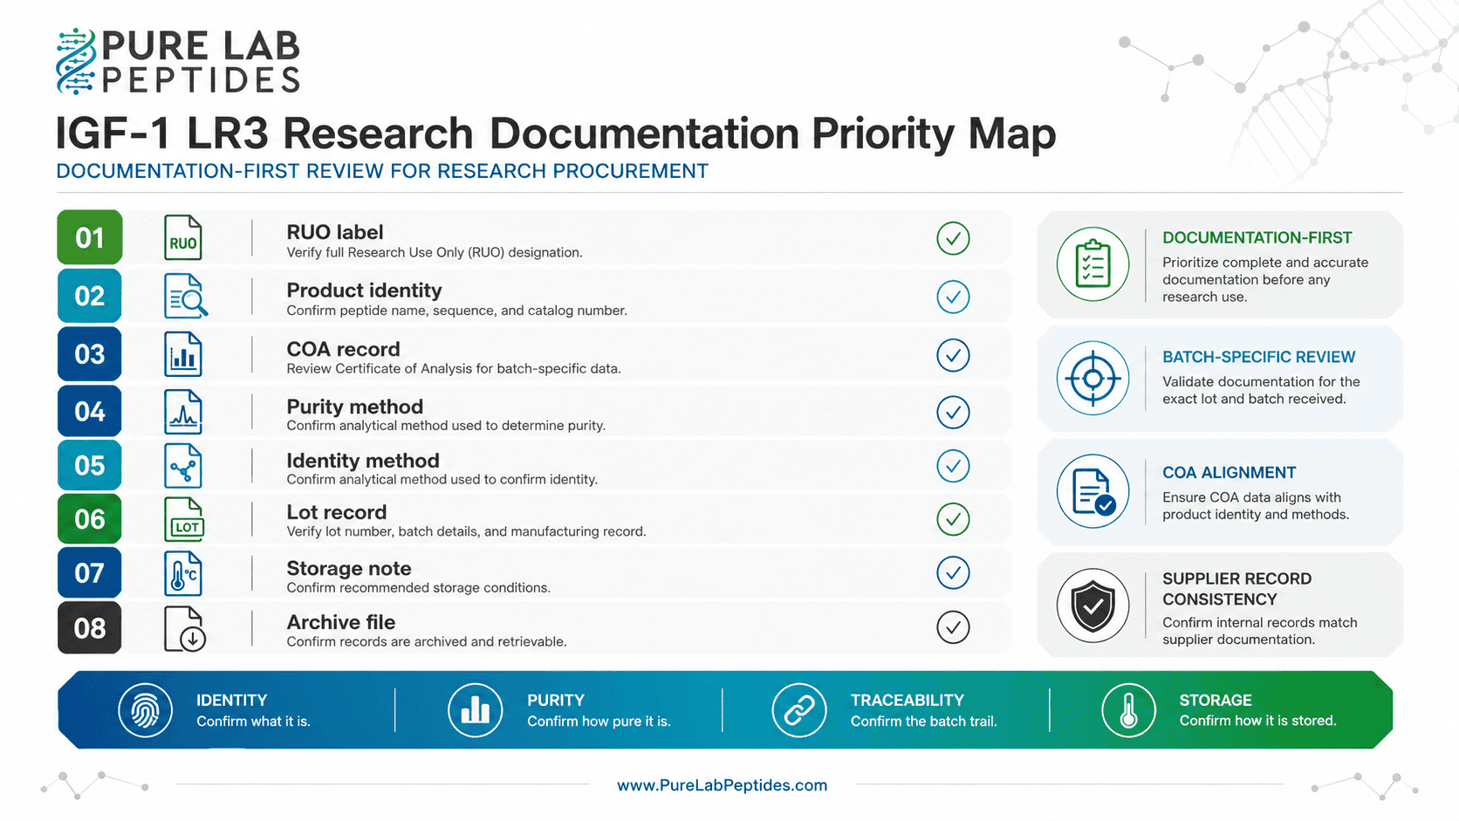Click the RUO label title
The height and width of the screenshot is (821, 1459).
click(x=335, y=232)
